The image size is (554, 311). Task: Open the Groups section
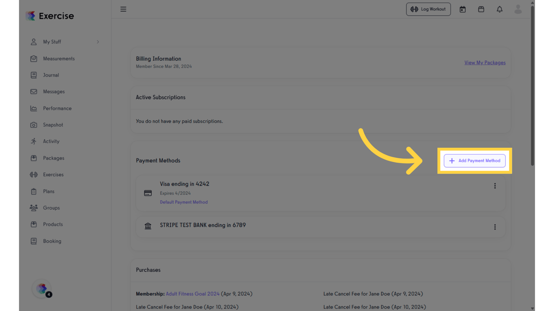click(x=51, y=208)
